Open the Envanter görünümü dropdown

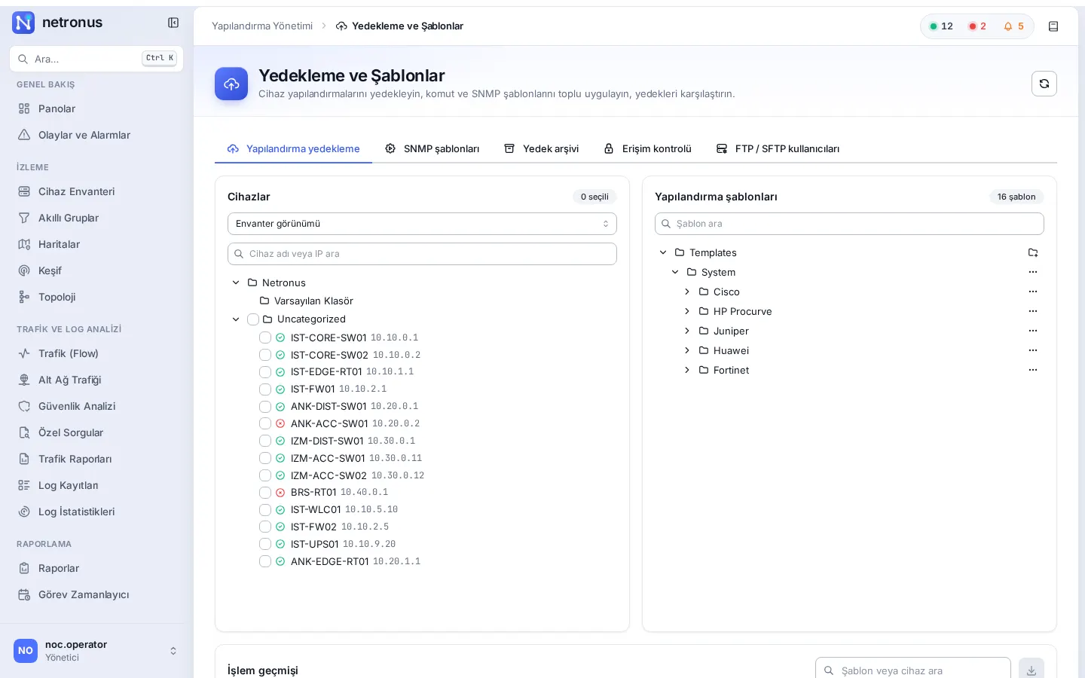[x=422, y=224]
